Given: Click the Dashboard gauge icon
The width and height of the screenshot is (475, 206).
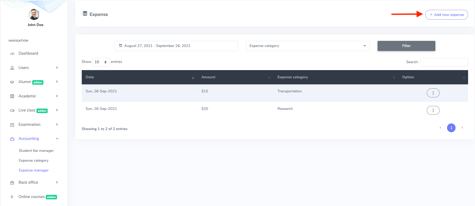Looking at the screenshot, I should (x=12, y=54).
